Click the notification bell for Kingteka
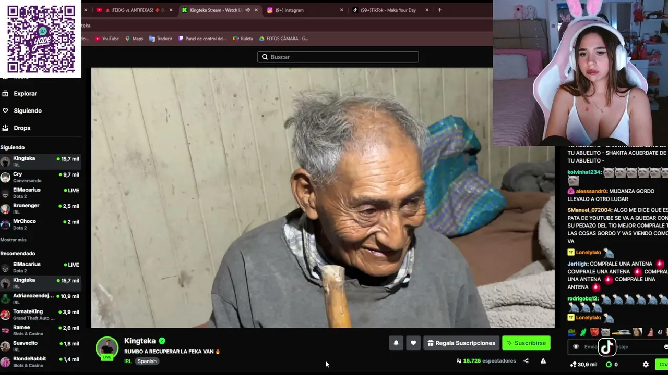The height and width of the screenshot is (375, 668). point(396,343)
